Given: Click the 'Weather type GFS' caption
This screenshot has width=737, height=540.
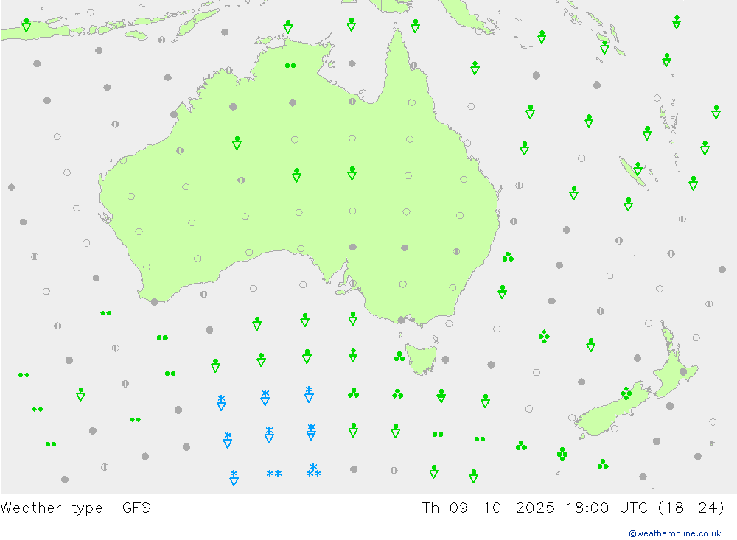Looking at the screenshot, I should [76, 508].
